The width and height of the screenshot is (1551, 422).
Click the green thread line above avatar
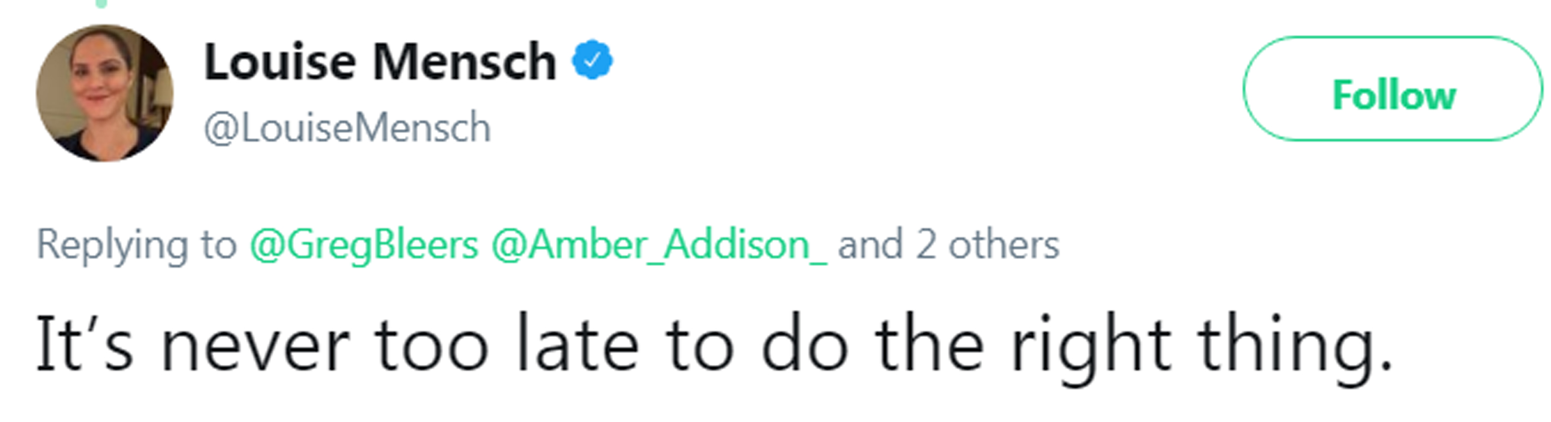coord(102,3)
